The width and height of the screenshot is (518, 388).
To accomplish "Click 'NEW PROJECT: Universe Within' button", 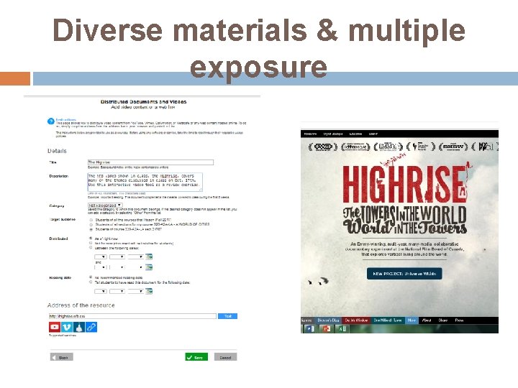I will (x=404, y=274).
